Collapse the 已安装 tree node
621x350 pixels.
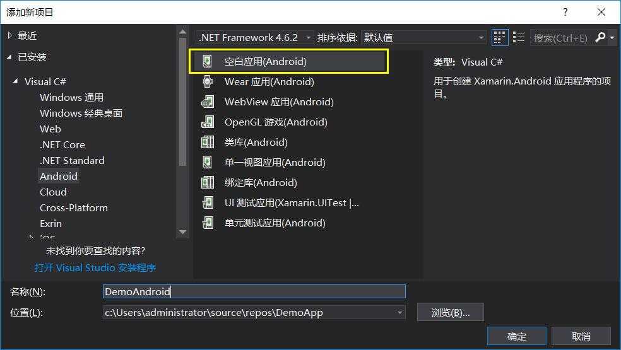(9, 57)
